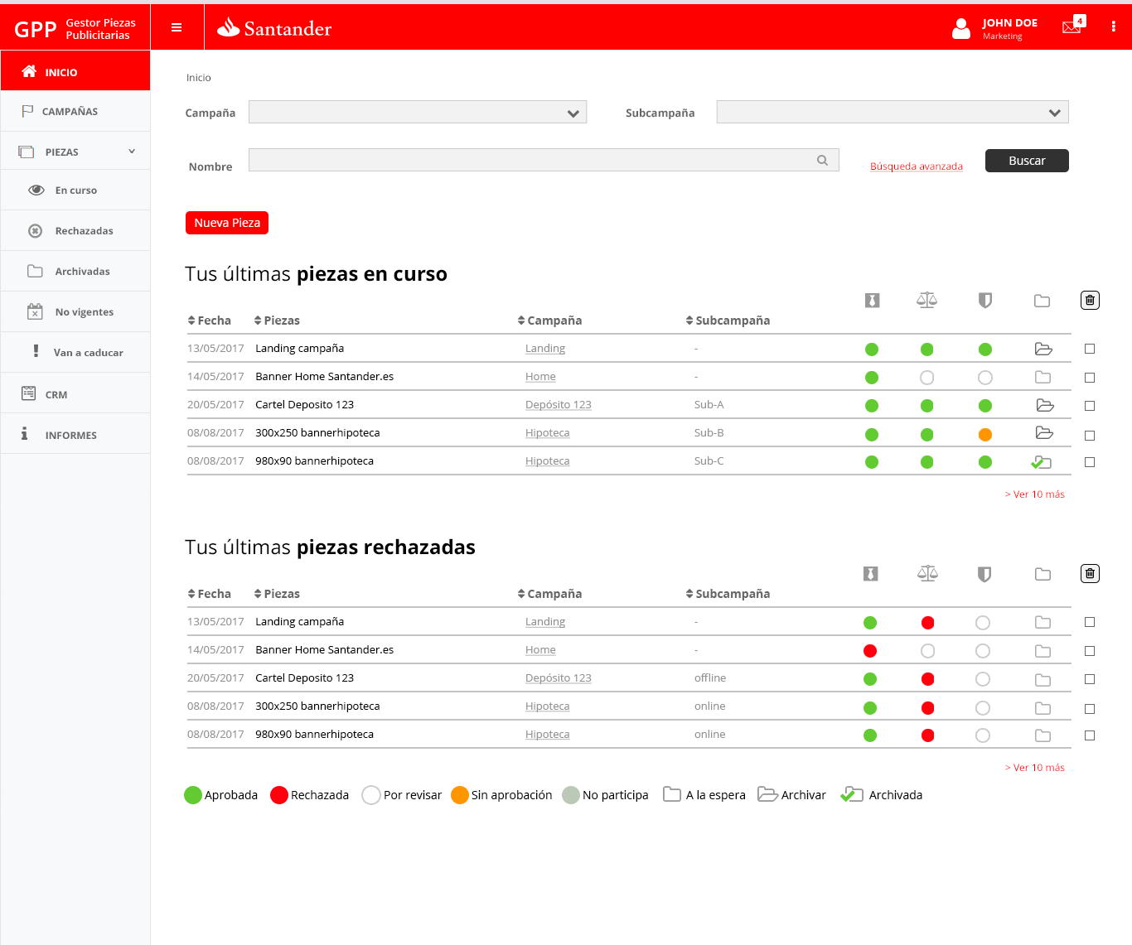Image resolution: width=1132 pixels, height=945 pixels.
Task: Click archived folder icon for 980x90 bannerhipoteca en curso
Action: click(x=1042, y=462)
